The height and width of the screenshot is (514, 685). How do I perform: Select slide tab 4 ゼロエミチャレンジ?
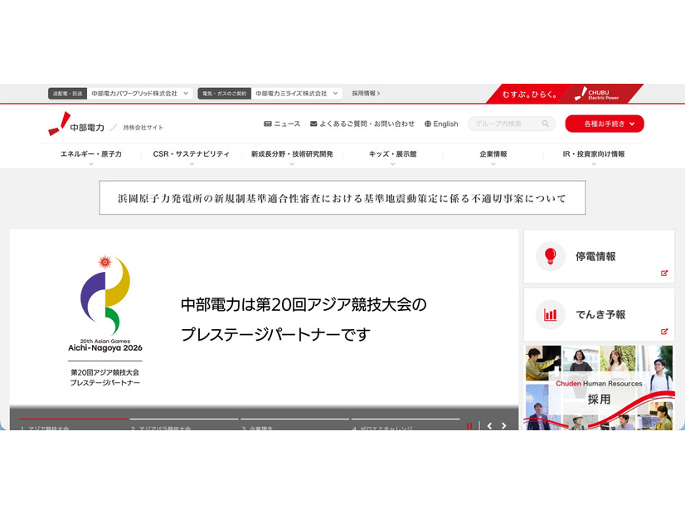(406, 424)
